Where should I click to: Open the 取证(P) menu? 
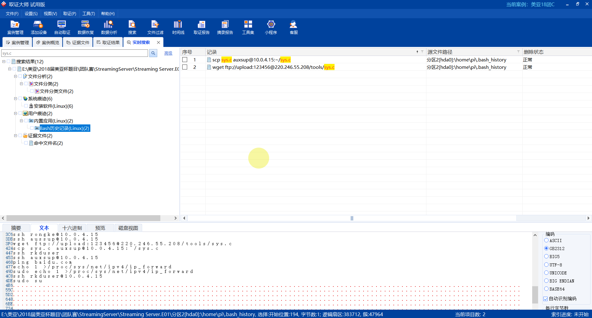click(x=70, y=14)
